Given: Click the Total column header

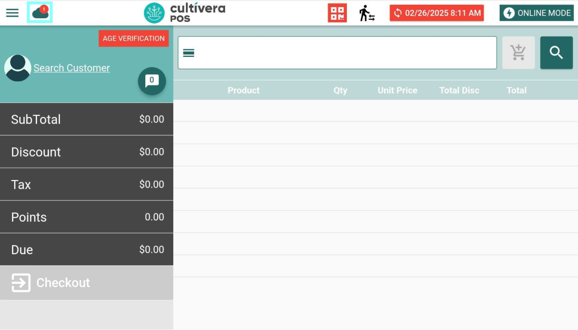Looking at the screenshot, I should click(517, 91).
